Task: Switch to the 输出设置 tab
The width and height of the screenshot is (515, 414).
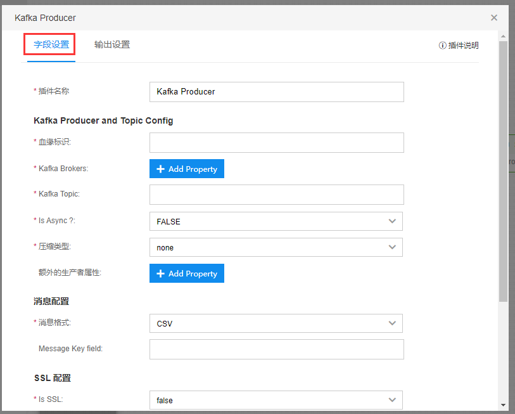Action: tap(112, 44)
